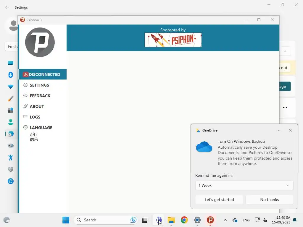This screenshot has width=303, height=227.
Task: Open Accounts category in Settings sidebar
Action: click(x=11, y=122)
